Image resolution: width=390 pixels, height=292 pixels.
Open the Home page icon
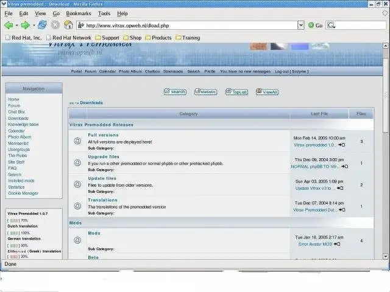[68, 25]
